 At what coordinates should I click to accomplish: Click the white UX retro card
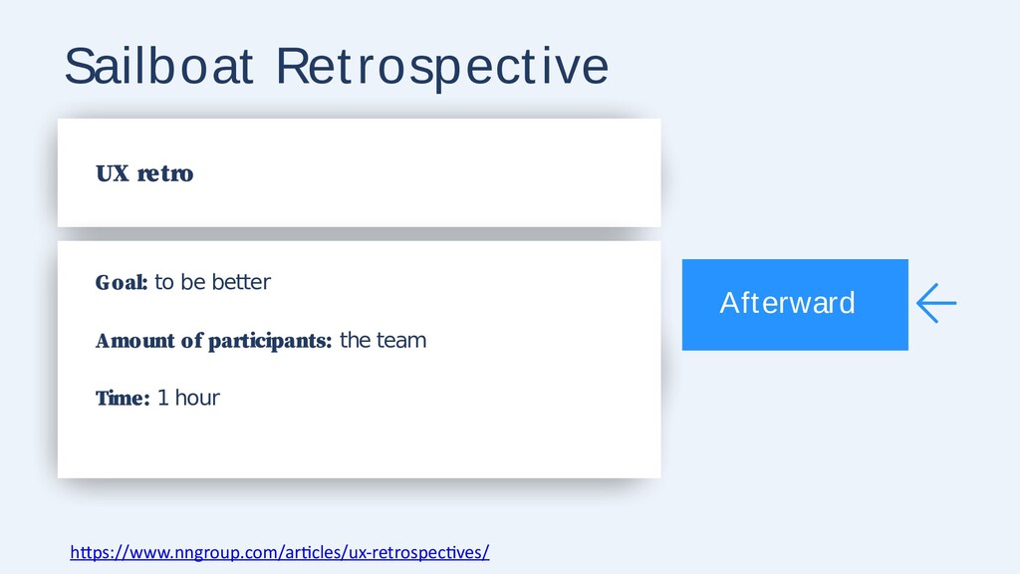[x=359, y=172]
